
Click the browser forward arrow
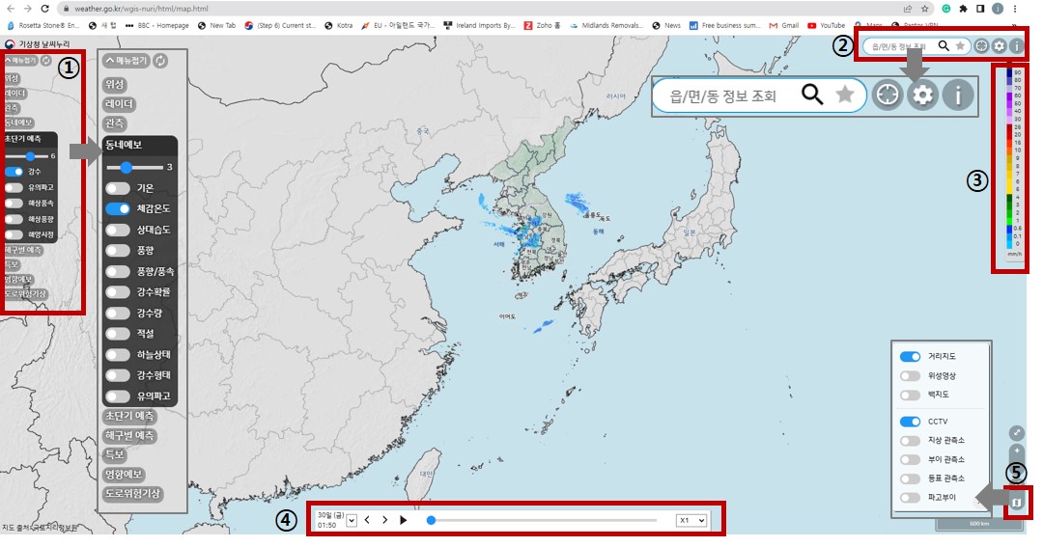click(27, 9)
